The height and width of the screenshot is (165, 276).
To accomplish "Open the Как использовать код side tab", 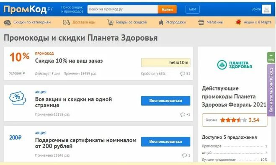I will tap(271, 90).
